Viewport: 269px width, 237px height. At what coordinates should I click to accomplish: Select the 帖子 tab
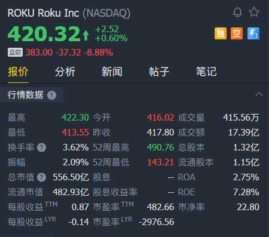pyautogui.click(x=159, y=72)
